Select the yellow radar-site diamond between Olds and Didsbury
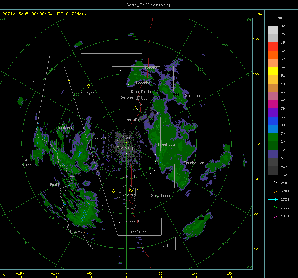The height and width of the screenshot is (278, 298). click(126, 144)
